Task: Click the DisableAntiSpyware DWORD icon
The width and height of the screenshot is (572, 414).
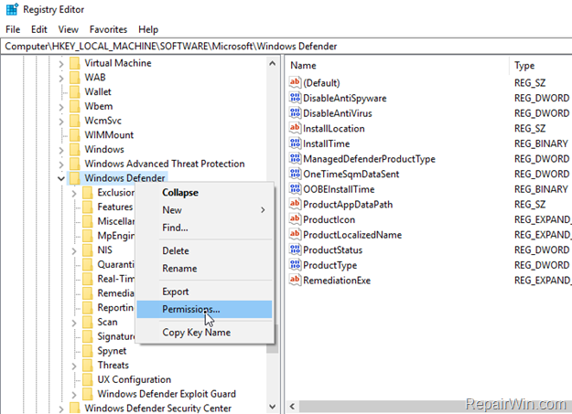Action: (295, 98)
